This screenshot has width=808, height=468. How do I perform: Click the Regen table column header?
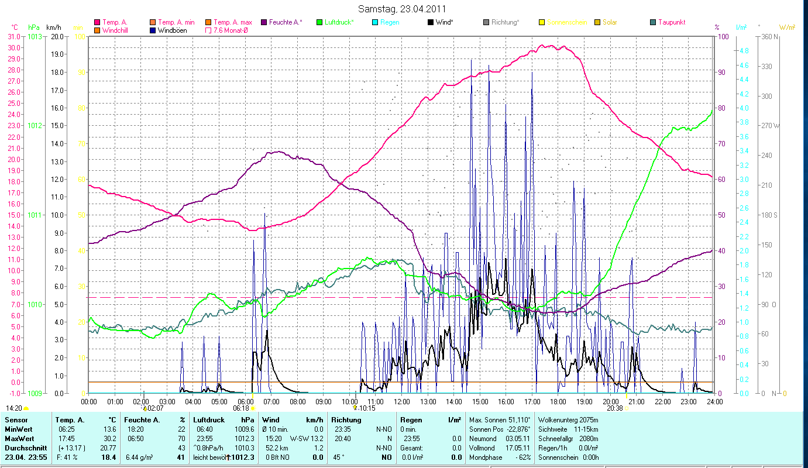click(x=411, y=420)
